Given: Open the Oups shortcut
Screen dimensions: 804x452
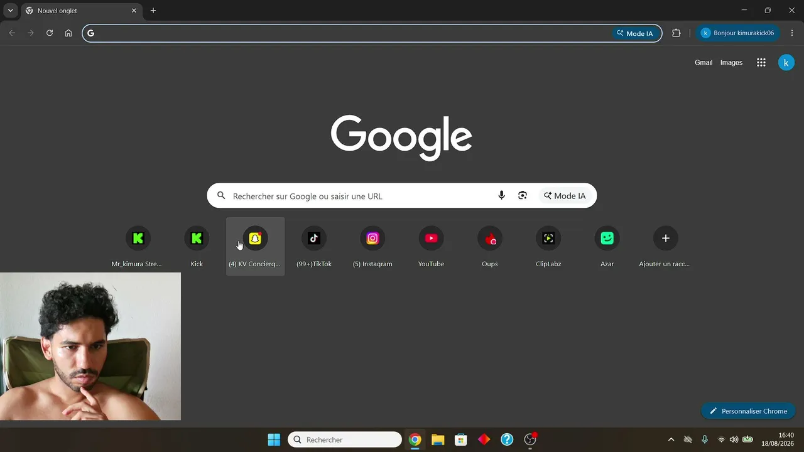Looking at the screenshot, I should coord(490,245).
